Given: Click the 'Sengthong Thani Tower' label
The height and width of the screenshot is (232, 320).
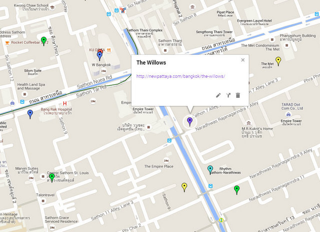Looking at the screenshot, I should click(x=214, y=32).
